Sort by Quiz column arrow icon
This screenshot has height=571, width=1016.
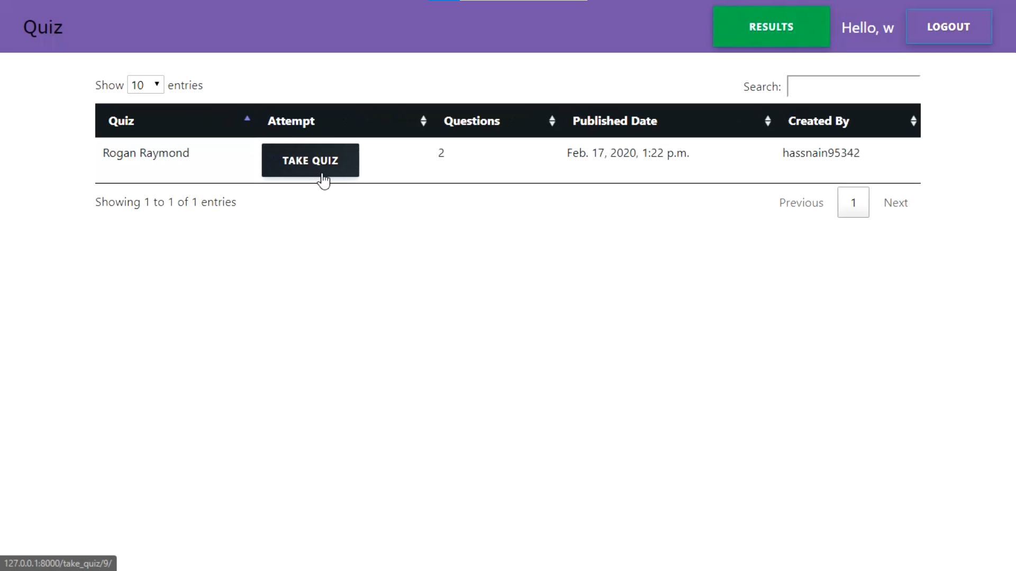(x=247, y=119)
